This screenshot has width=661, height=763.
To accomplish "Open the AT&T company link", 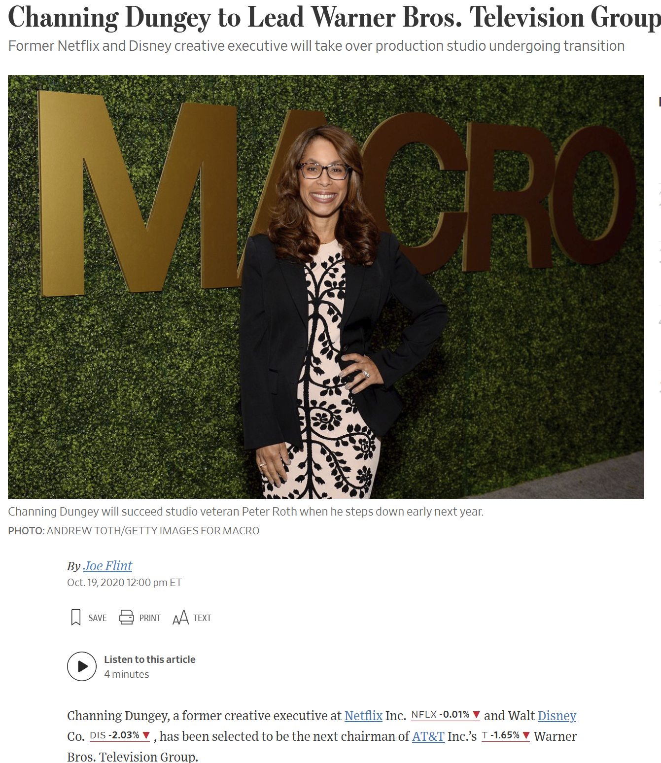I will (x=428, y=736).
